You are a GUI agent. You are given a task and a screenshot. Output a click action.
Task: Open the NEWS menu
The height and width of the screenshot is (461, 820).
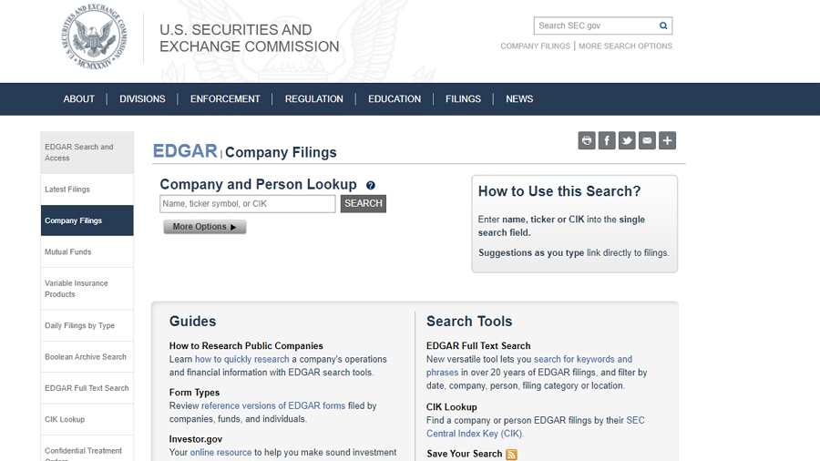(x=519, y=98)
